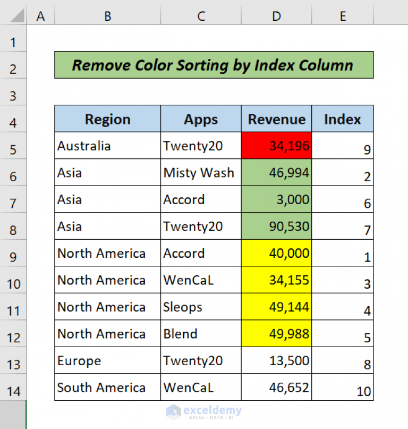Select the yellow cell 49,988
Viewport: 408px width, 429px height.
[276, 333]
